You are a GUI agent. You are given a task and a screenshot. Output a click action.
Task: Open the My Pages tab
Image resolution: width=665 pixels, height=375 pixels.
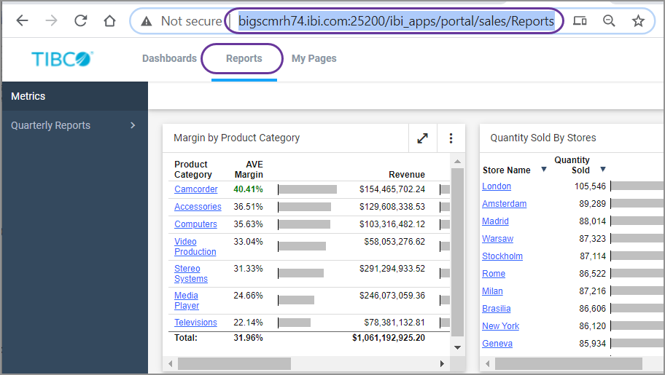[314, 58]
